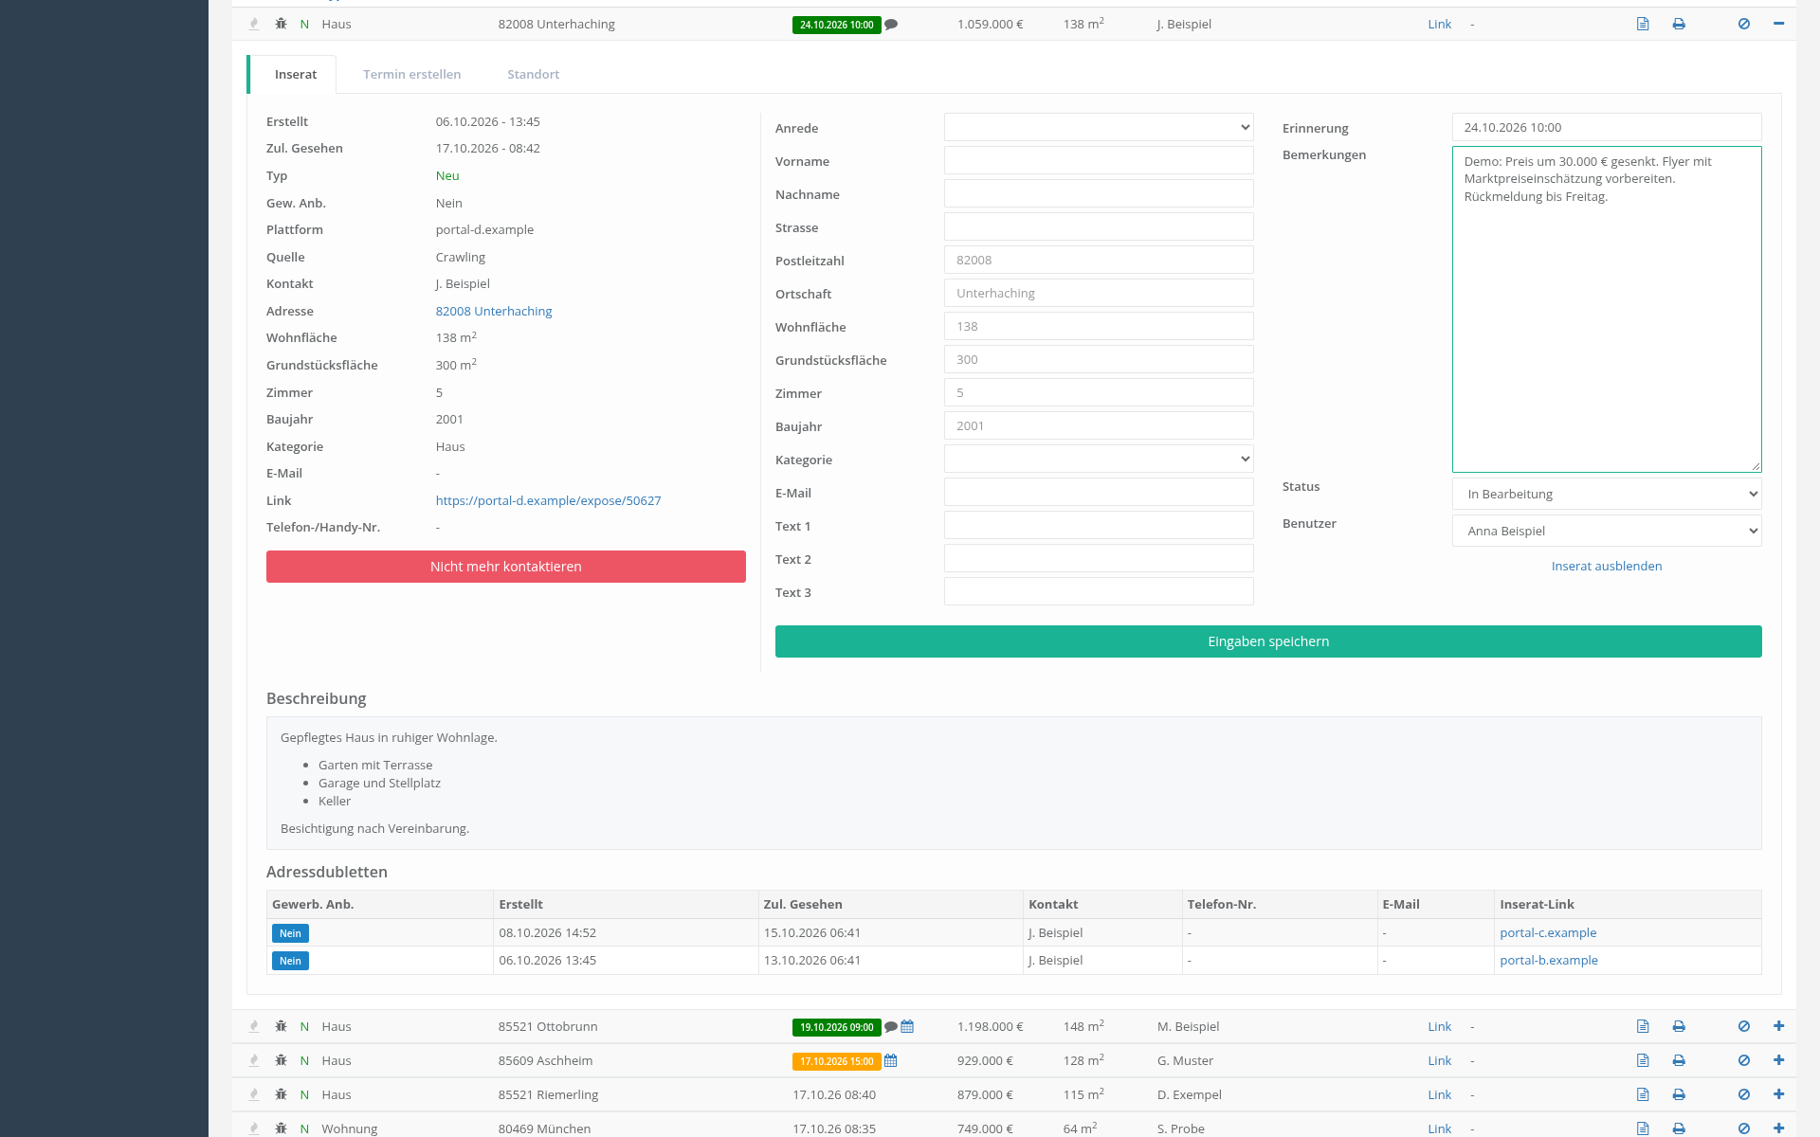Open the Status dropdown showing In Bearbeitung

click(x=1607, y=494)
